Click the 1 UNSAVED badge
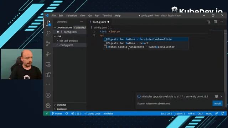This screenshot has height=128, width=228. click(x=80, y=28)
